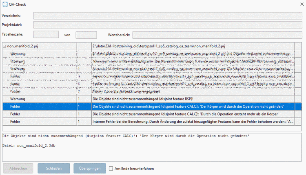Enable the Am Ende herunterfahren checkbox
This screenshot has height=175, width=306.
(111, 168)
